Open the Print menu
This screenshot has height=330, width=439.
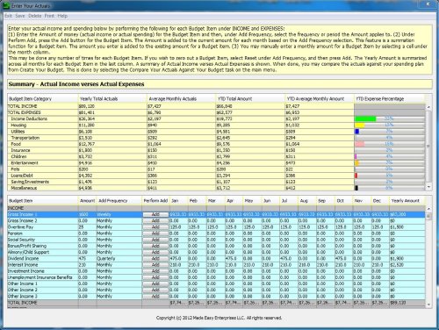tap(49, 16)
